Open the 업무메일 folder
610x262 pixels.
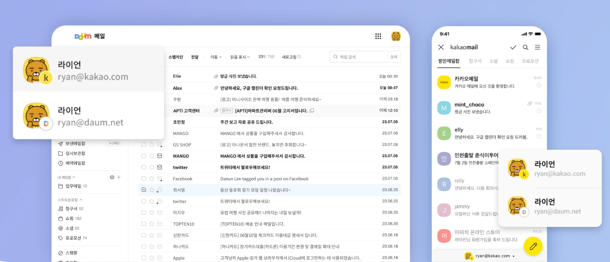[x=73, y=186]
